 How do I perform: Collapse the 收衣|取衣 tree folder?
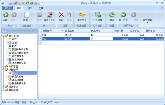click(x=3, y=36)
